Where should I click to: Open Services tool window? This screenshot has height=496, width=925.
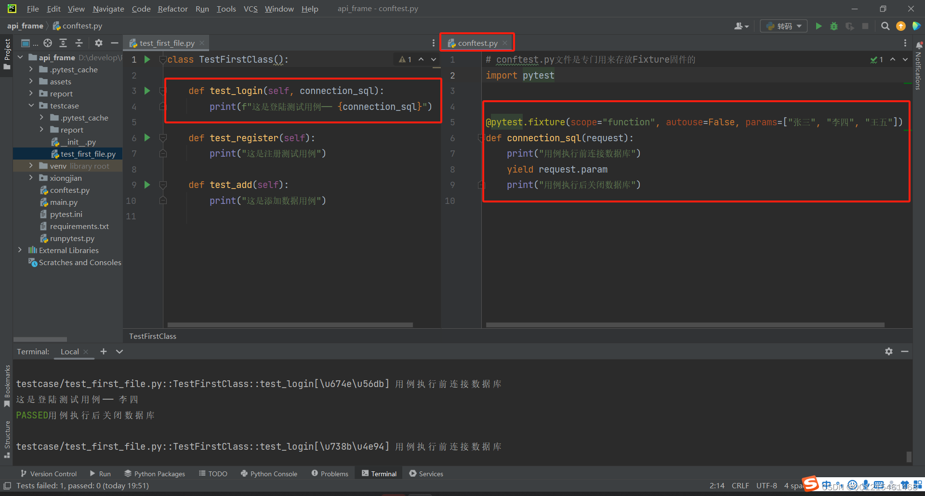tap(426, 474)
